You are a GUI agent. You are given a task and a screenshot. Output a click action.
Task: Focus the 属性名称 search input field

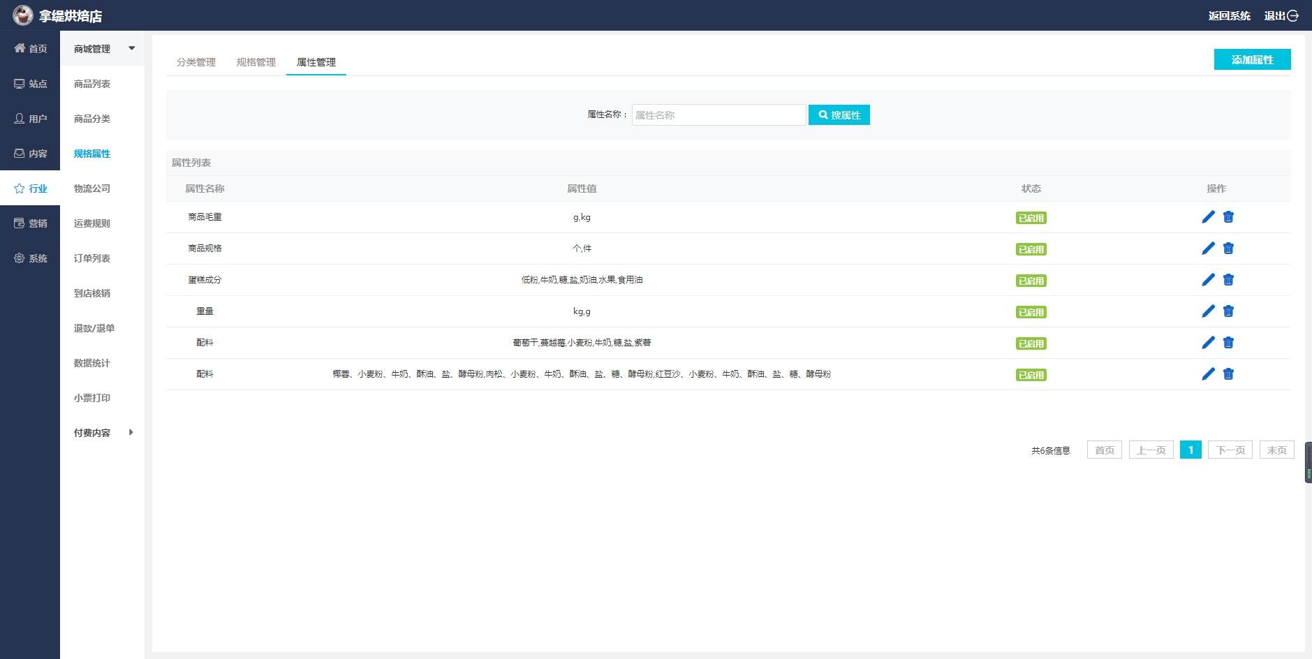point(718,114)
